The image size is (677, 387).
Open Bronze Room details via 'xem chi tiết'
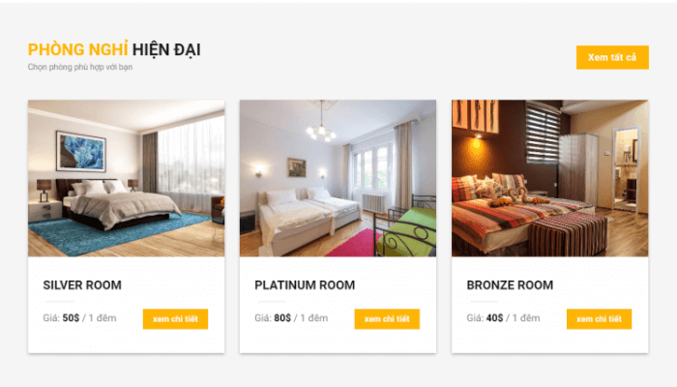tap(599, 319)
